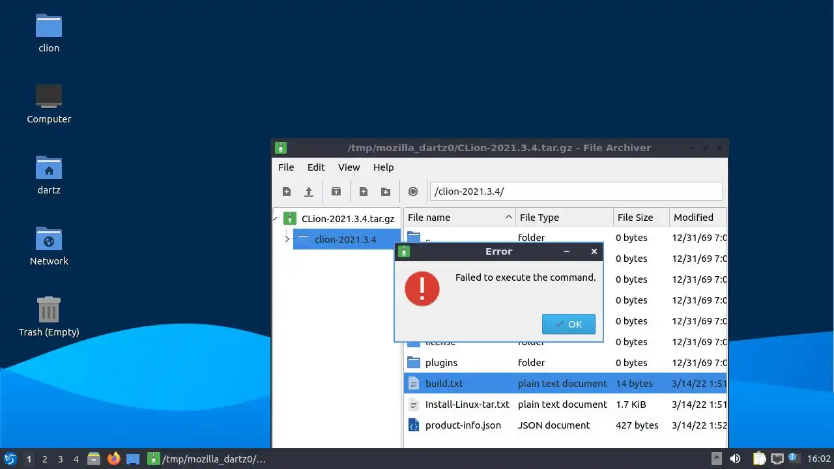Open the File menu
The width and height of the screenshot is (834, 469).
(x=286, y=167)
